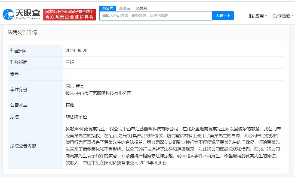Switch to the 查老板 tab
Image resolution: width=295 pixels, height=177 pixels.
click(x=125, y=8)
